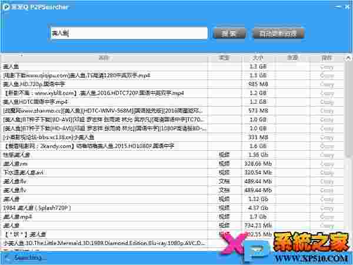Select the 【*妖*】美人鱼 row
The width and height of the screenshot is (353, 265).
(x=172, y=234)
